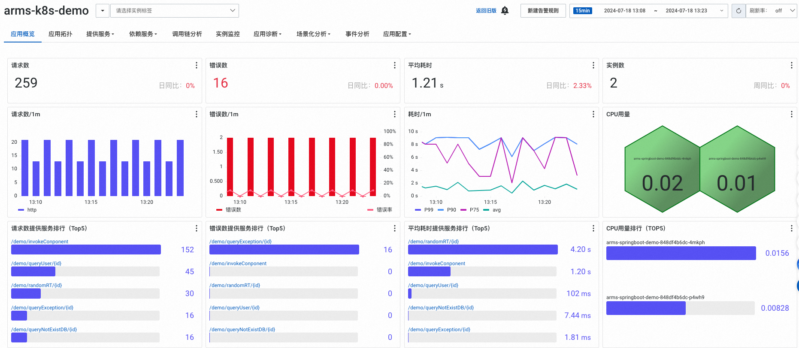
Task: Toggle the 错误率 legend series
Action: coord(380,210)
